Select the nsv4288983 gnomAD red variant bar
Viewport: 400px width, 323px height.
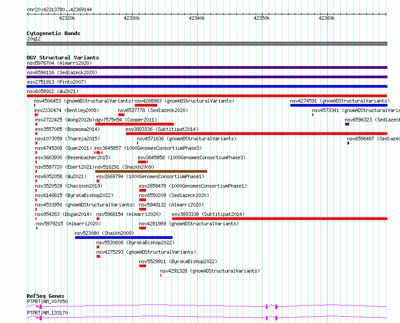click(146, 105)
